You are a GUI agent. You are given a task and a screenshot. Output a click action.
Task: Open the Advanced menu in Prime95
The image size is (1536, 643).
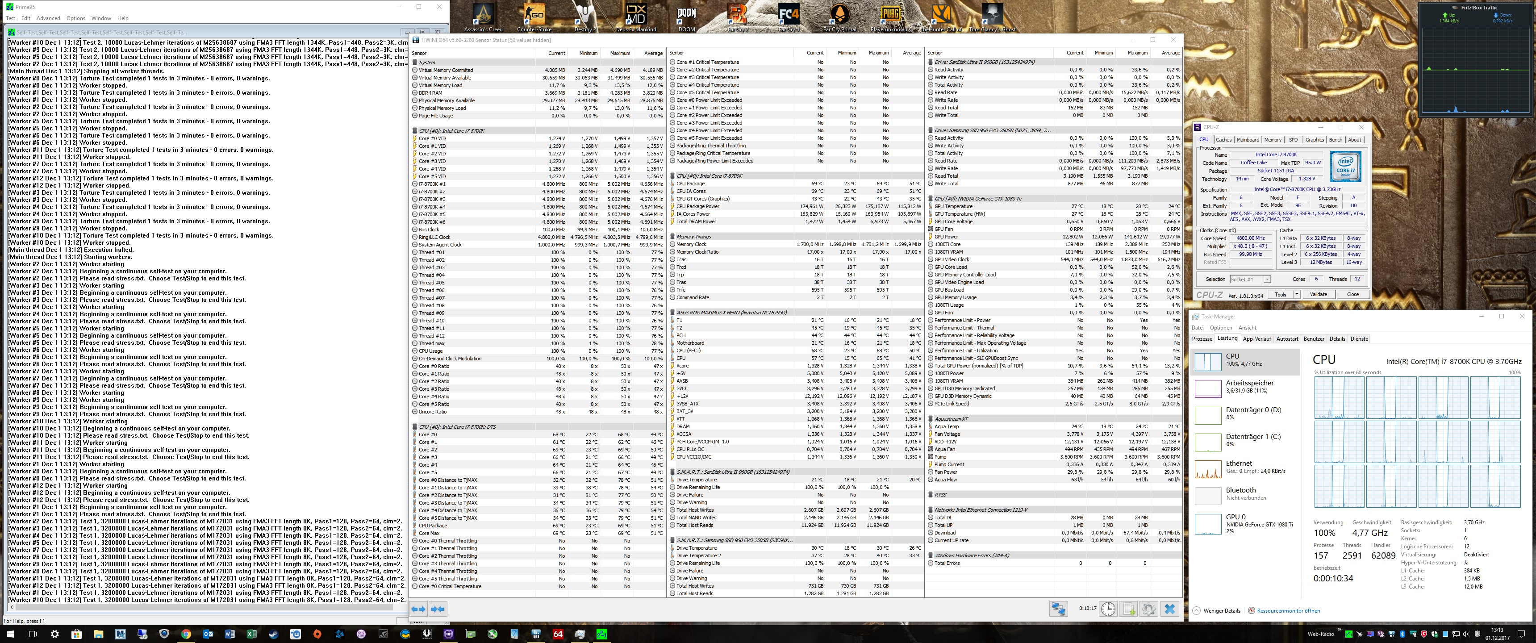point(48,18)
